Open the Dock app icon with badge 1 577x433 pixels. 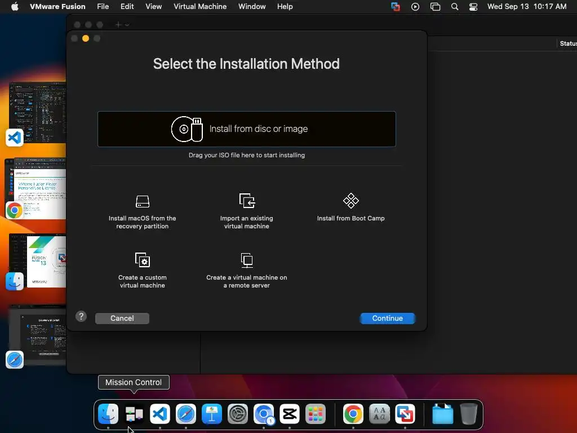[x=264, y=414]
